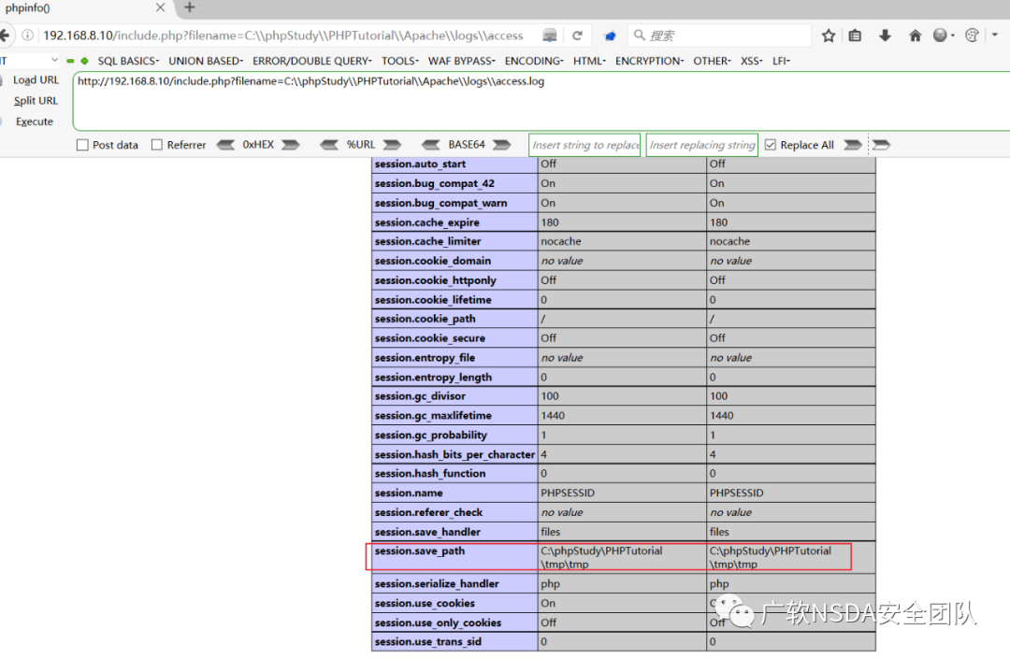Close the phpinfo() browser tab
The width and height of the screenshot is (1010, 658).
coord(161,7)
